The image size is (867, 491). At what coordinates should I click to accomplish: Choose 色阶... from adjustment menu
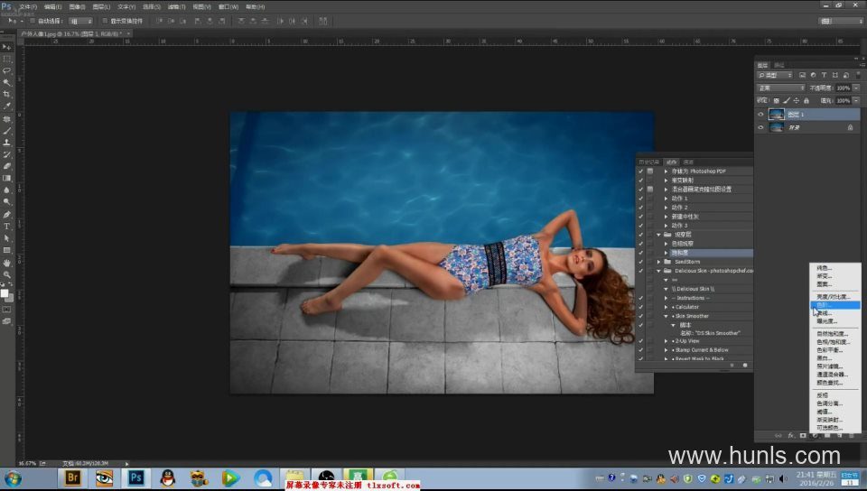point(834,305)
